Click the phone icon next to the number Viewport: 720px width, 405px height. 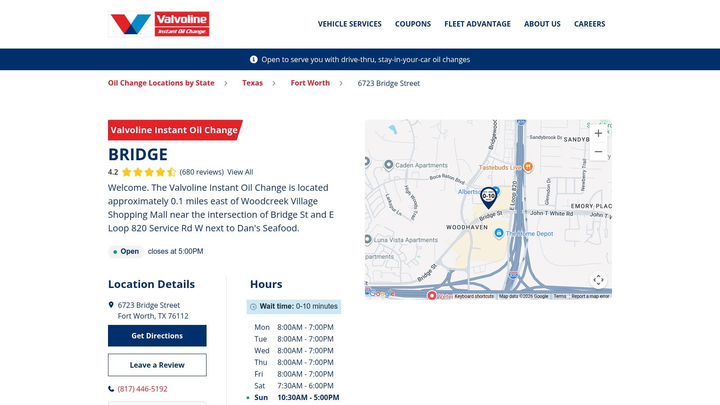tap(111, 388)
